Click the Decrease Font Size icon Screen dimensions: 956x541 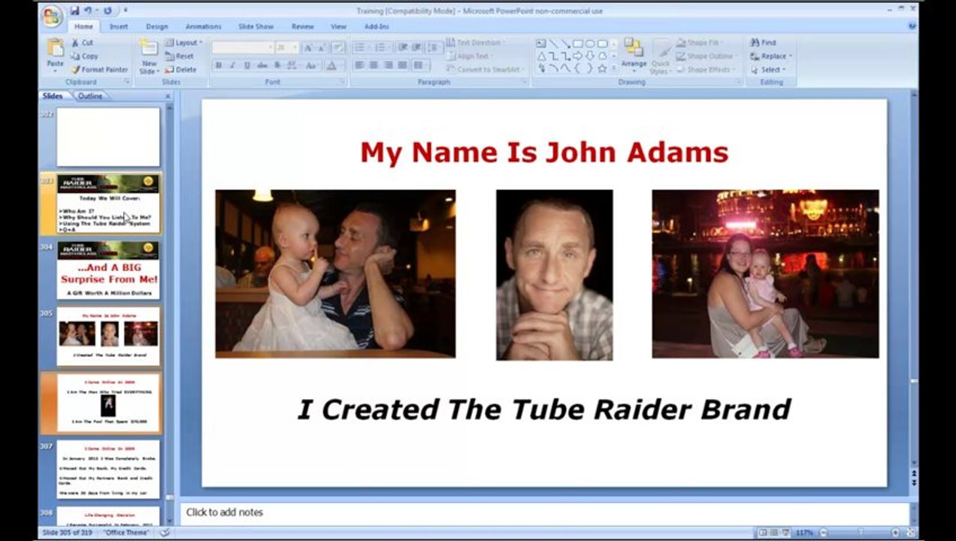pyautogui.click(x=321, y=47)
